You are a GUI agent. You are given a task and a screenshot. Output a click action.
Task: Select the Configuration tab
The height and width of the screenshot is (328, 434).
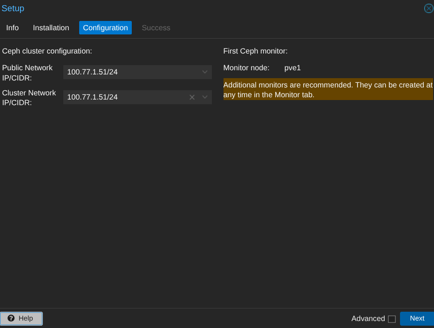105,28
